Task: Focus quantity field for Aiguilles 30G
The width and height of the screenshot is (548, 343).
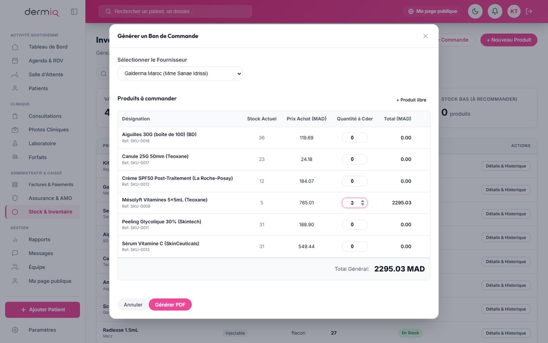Action: click(355, 138)
